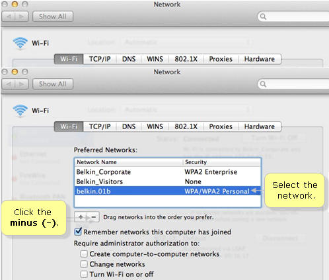Image resolution: width=329 pixels, height=280 pixels.
Task: Open WINS tab in upper Network window
Action: (x=155, y=59)
